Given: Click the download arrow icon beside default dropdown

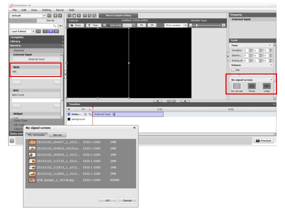Looking at the screenshot, I should click(60, 15).
